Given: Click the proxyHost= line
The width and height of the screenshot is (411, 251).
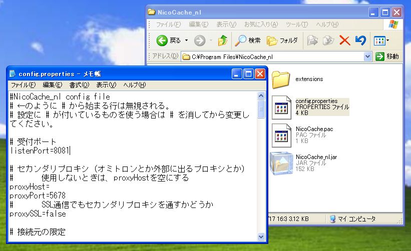Looking at the screenshot, I should 30,186.
